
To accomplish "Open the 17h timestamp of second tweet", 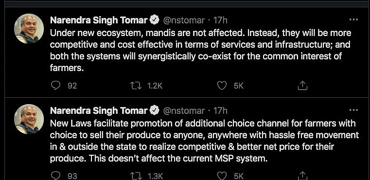I will [220, 110].
